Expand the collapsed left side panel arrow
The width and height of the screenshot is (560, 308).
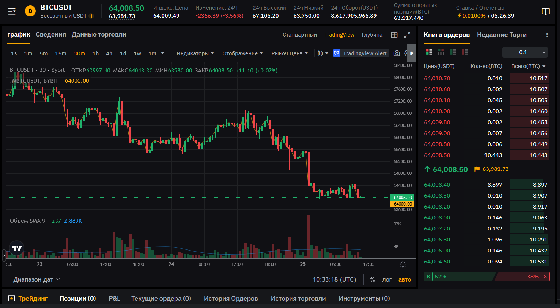pos(4,255)
